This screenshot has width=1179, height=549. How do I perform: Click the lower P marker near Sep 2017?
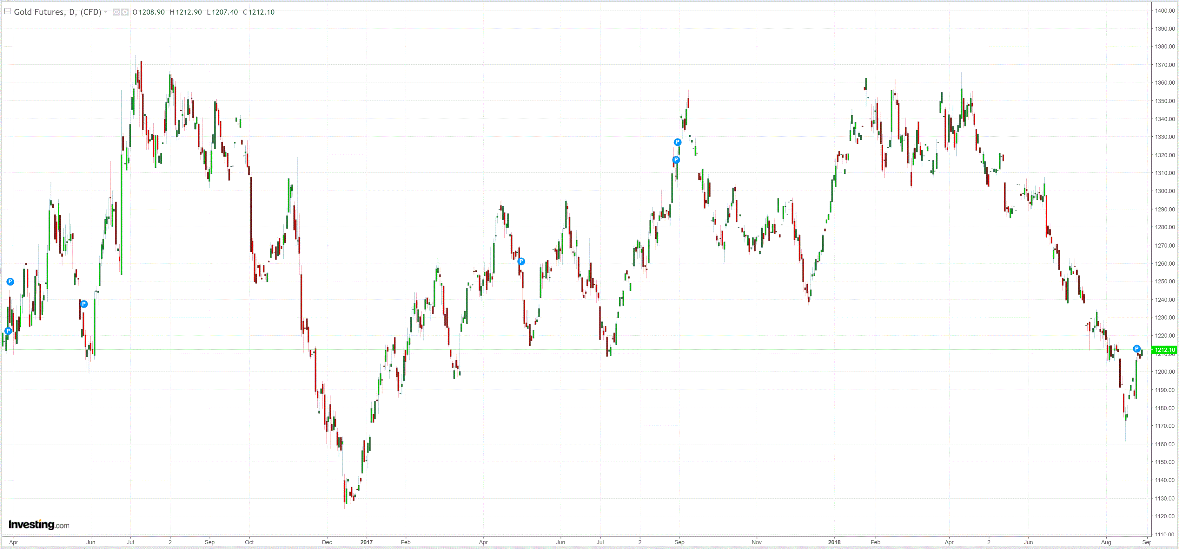pyautogui.click(x=676, y=160)
